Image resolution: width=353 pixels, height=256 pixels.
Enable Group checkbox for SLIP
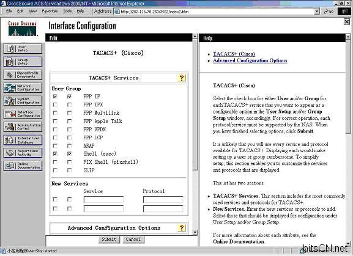pos(69,170)
